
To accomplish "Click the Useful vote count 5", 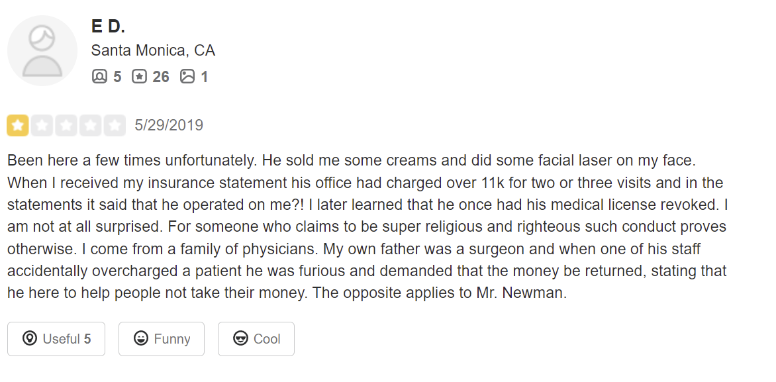I will [87, 339].
